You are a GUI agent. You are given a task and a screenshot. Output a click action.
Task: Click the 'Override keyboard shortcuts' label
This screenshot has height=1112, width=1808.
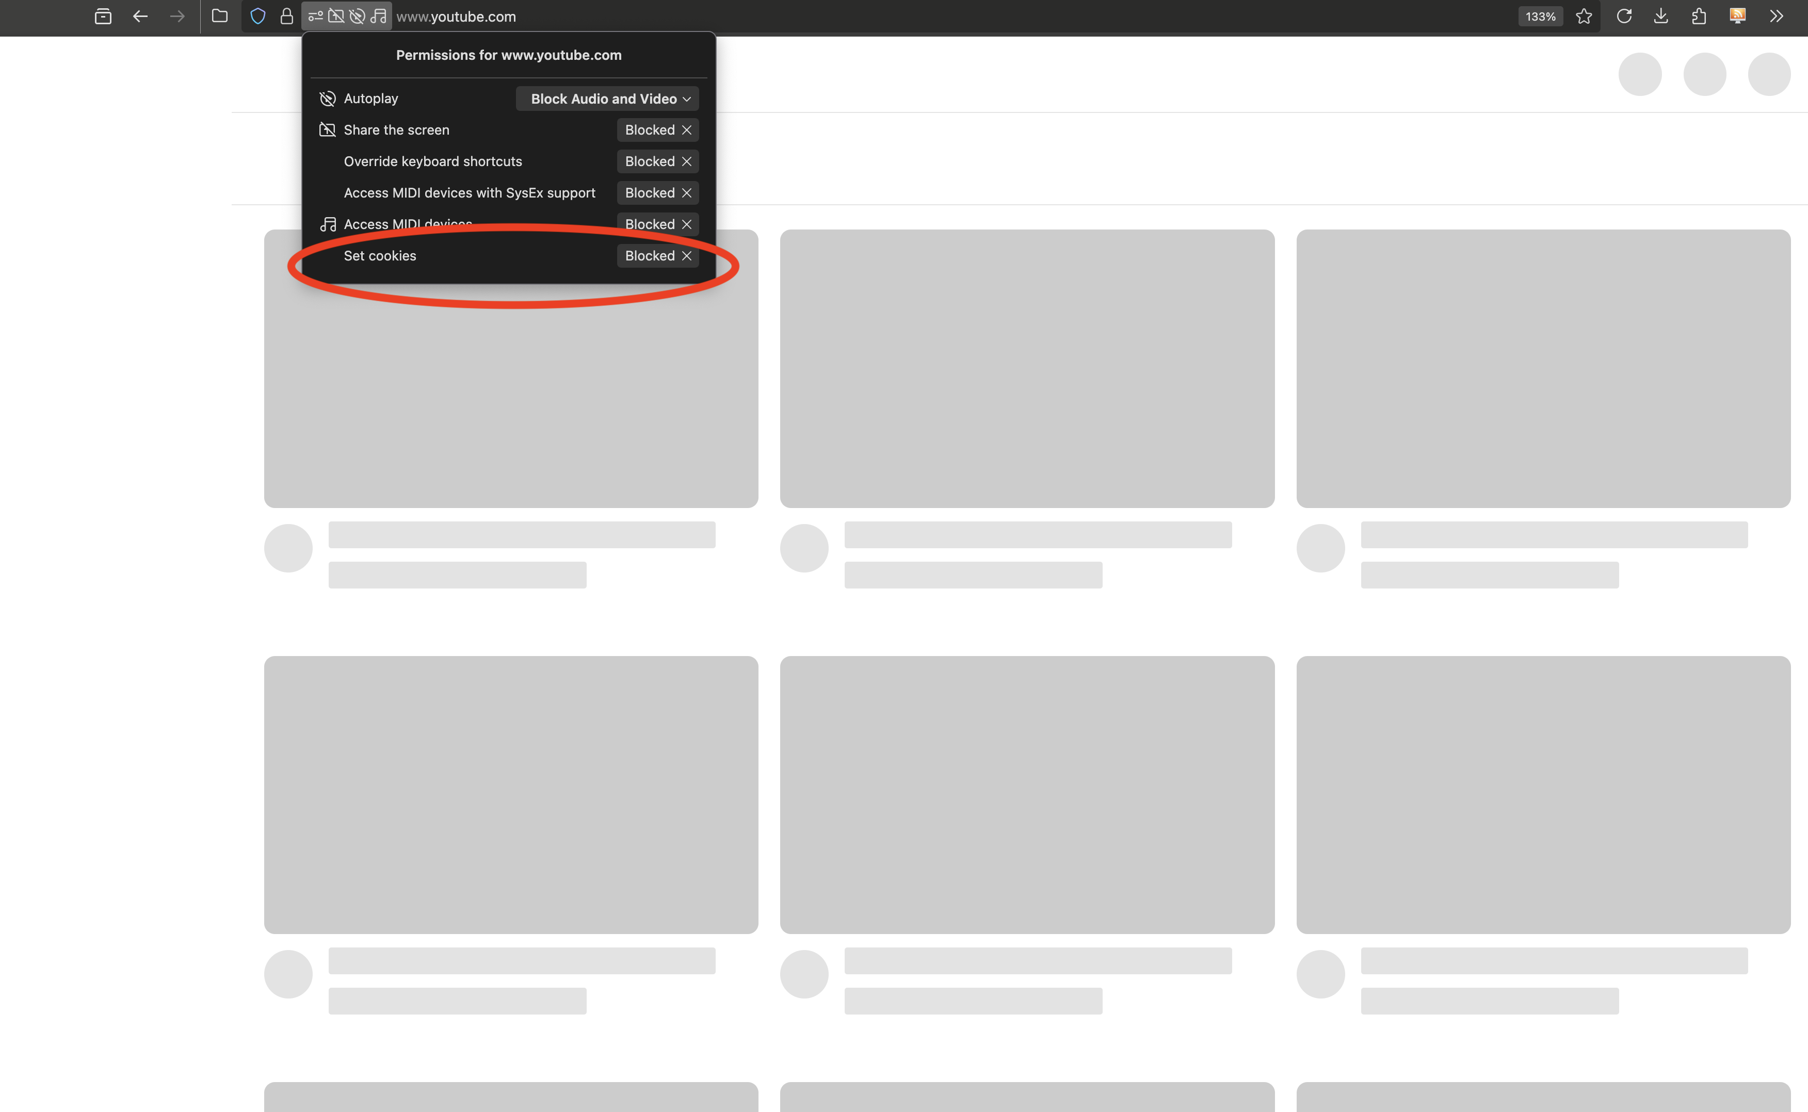pos(432,161)
